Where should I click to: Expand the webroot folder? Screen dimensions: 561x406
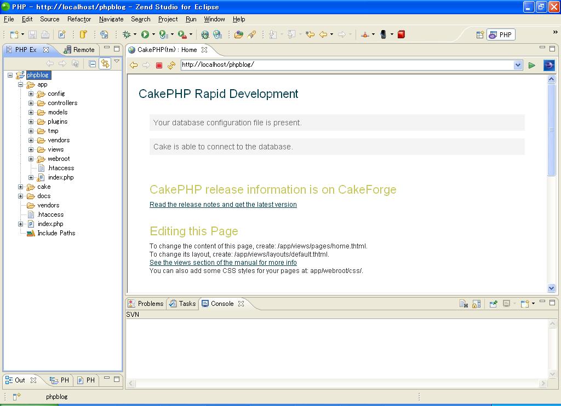pyautogui.click(x=31, y=159)
